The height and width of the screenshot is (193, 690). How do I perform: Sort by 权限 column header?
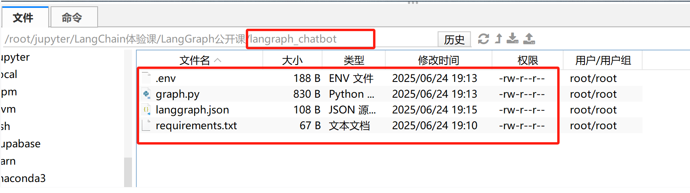[527, 60]
